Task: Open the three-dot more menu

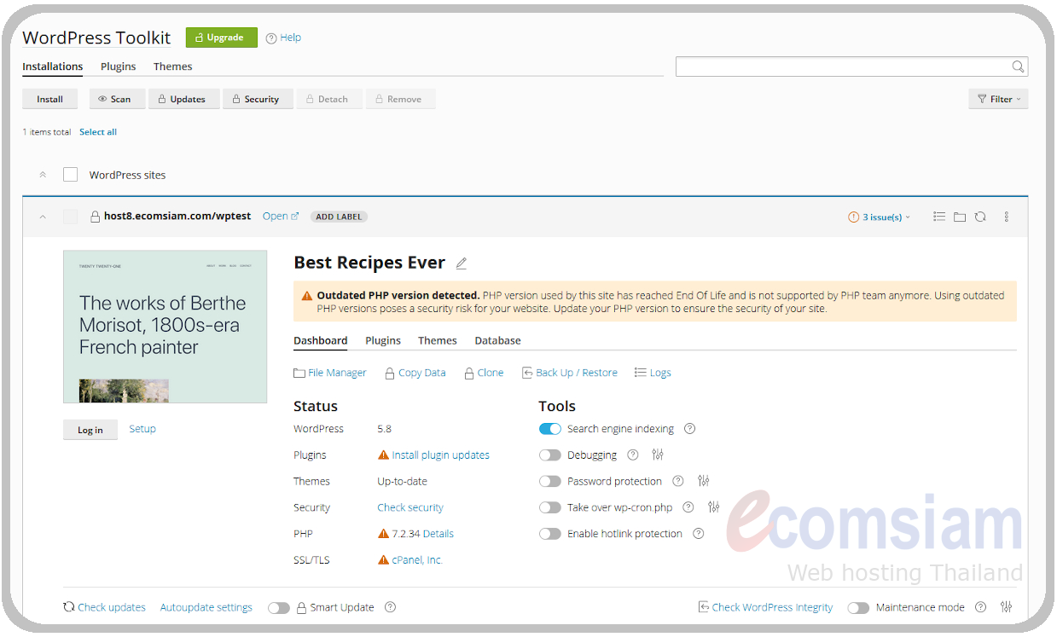Action: click(x=1007, y=217)
